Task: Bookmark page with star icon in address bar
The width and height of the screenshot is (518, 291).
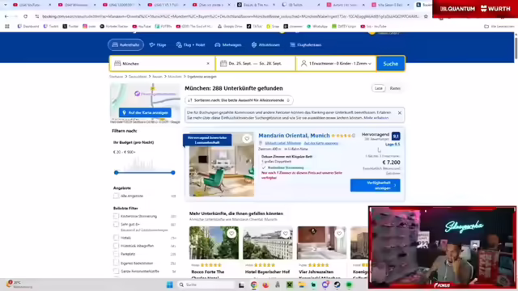Action: (426, 16)
